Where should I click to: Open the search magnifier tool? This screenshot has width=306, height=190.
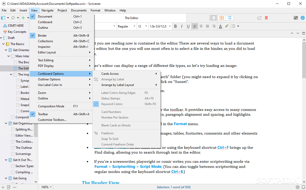pyautogui.click(x=13, y=18)
